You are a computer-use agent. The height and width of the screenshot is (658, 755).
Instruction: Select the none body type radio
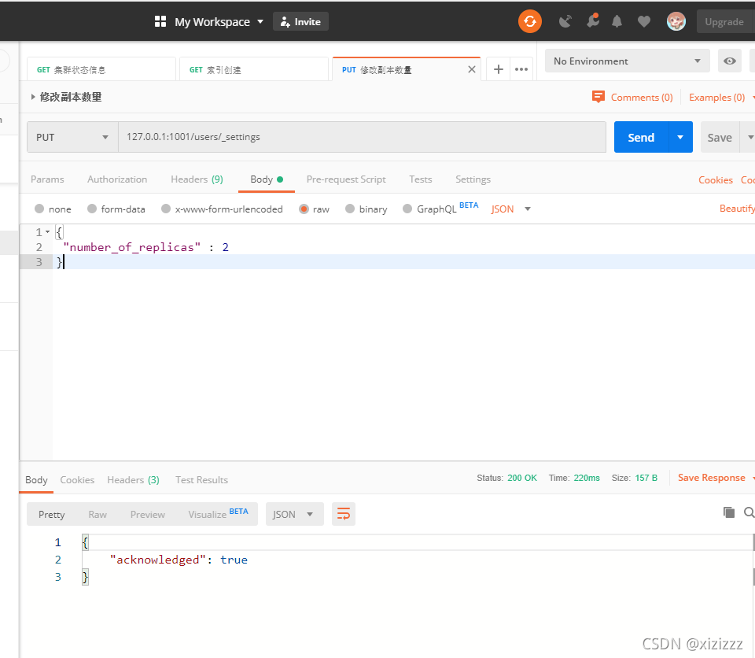pyautogui.click(x=39, y=209)
